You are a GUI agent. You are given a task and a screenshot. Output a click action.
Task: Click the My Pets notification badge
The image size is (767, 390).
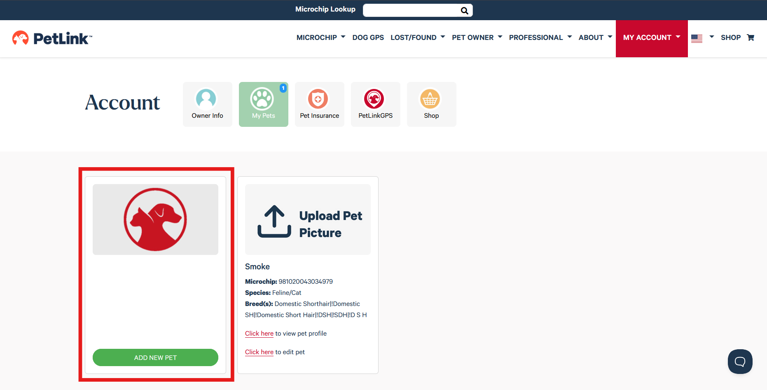pos(283,88)
